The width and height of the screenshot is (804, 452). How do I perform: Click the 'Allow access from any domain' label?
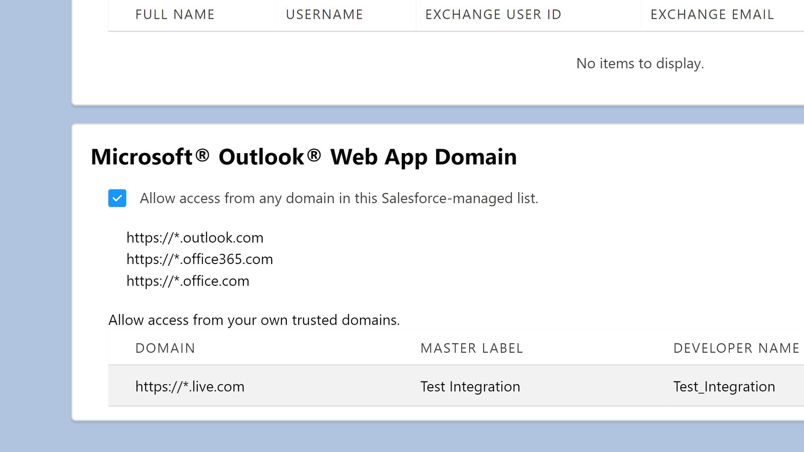(339, 198)
